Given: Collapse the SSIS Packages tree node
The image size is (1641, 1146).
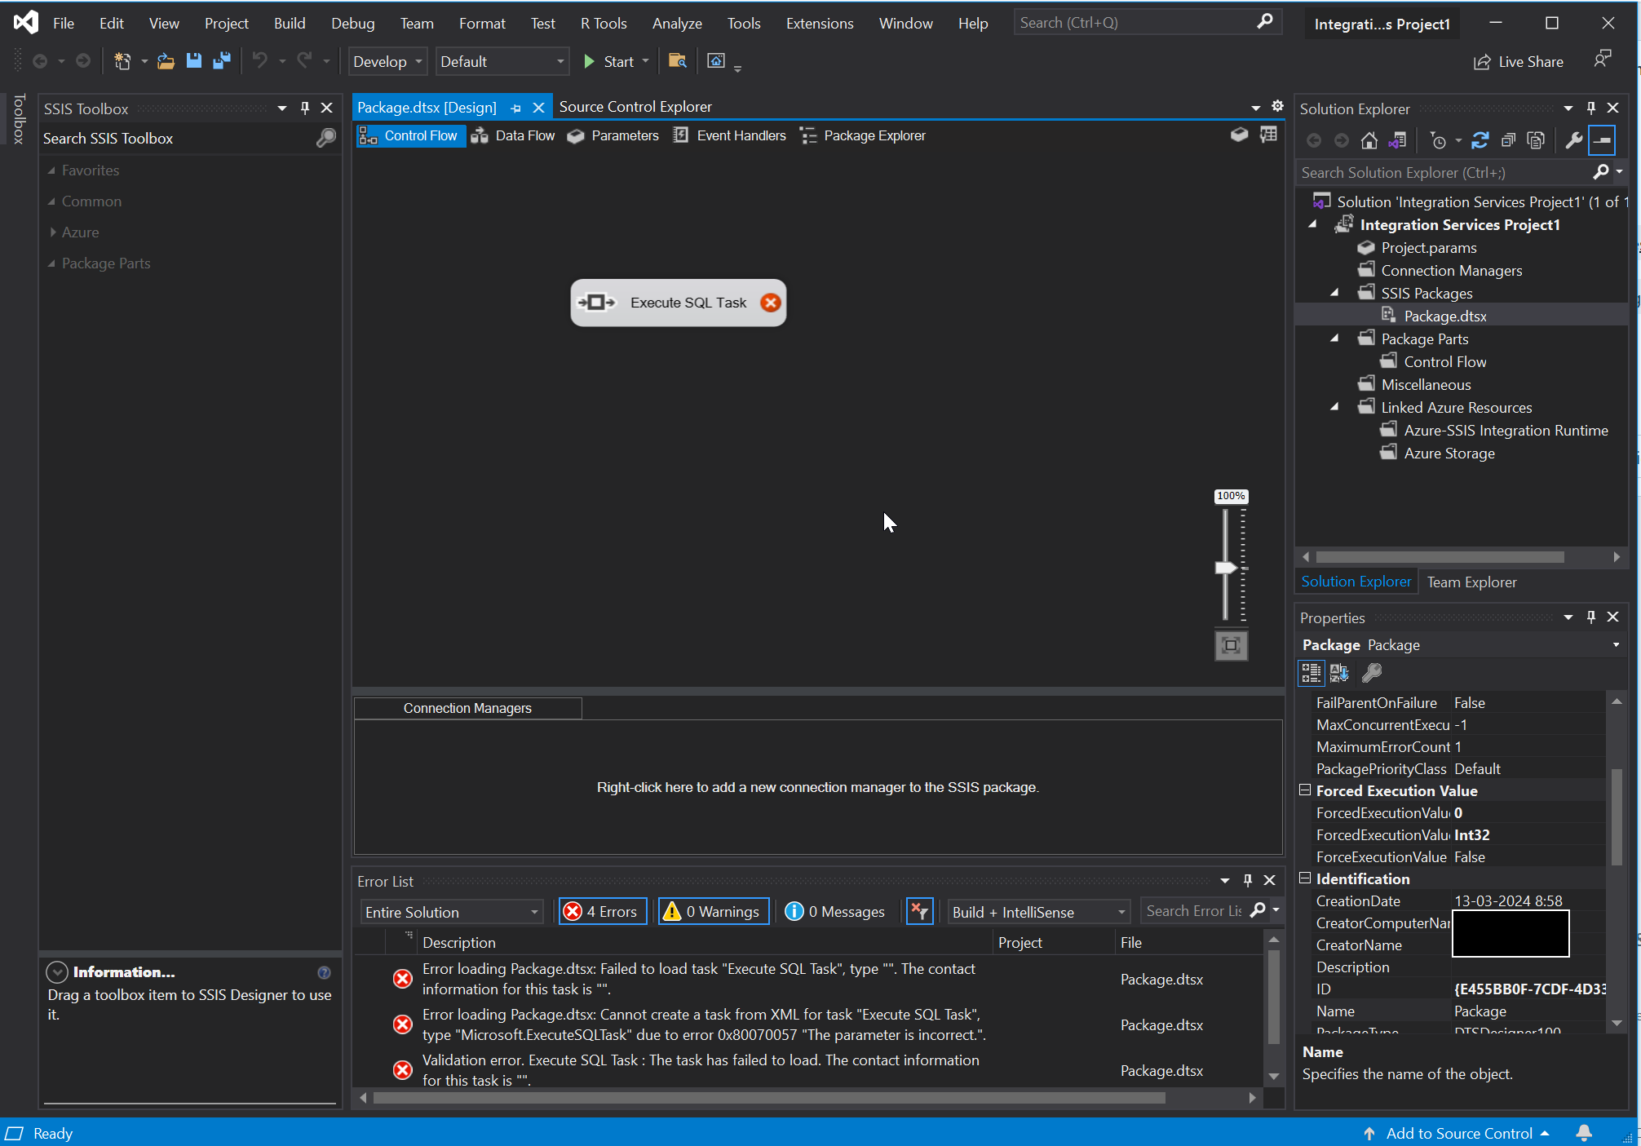Looking at the screenshot, I should pyautogui.click(x=1334, y=292).
